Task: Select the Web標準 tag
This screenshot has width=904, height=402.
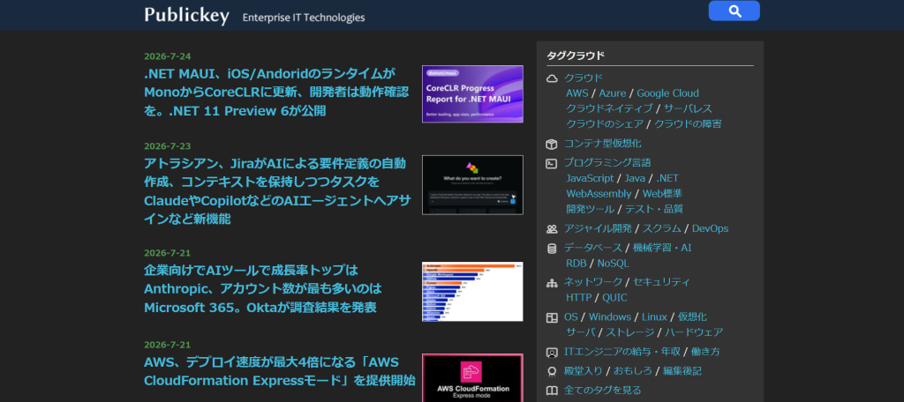Action: coord(662,194)
